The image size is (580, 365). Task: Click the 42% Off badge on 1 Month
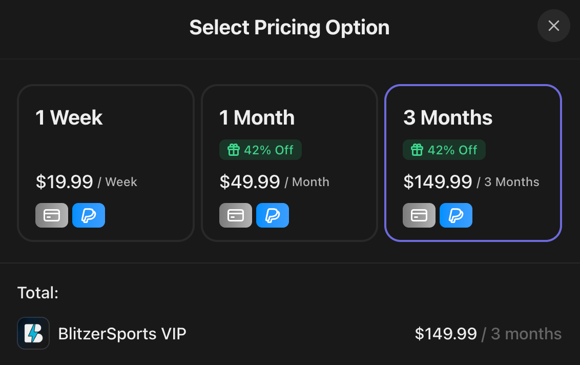[x=261, y=150]
